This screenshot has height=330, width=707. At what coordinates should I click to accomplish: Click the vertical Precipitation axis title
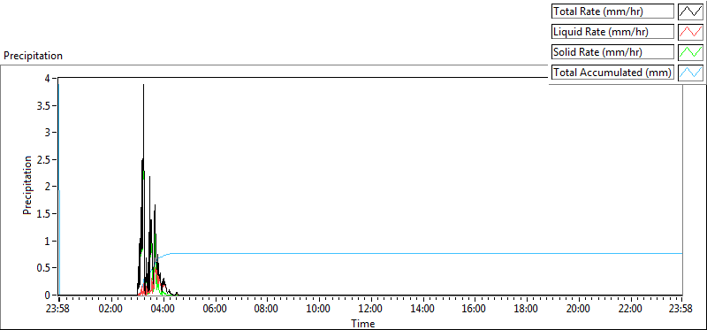pyautogui.click(x=27, y=185)
